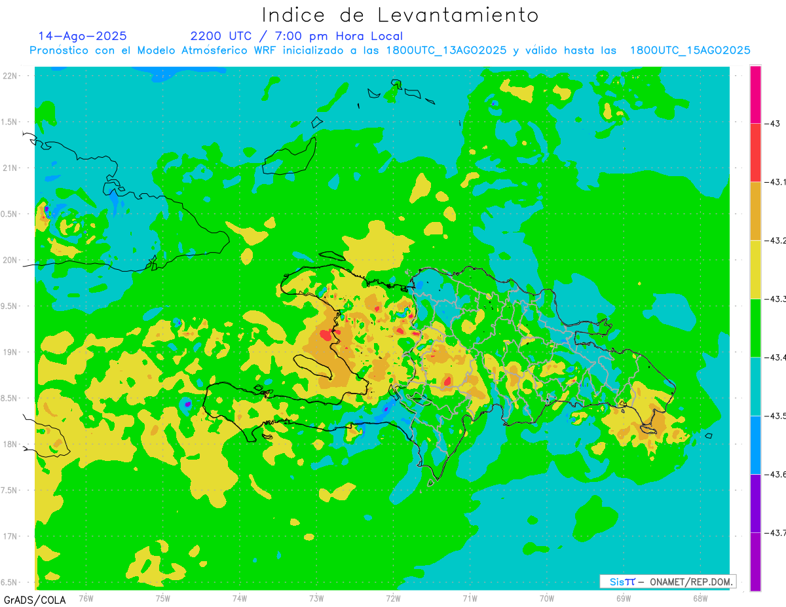
Task: Click the "75W" longitude label
Action: [163, 598]
